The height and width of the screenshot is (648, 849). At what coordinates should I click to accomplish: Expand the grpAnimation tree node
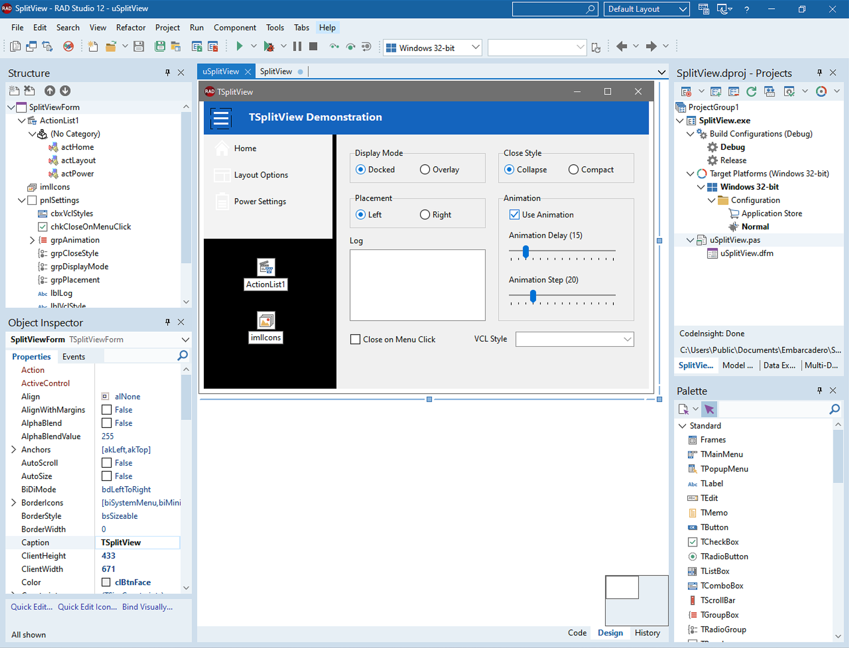click(x=32, y=240)
